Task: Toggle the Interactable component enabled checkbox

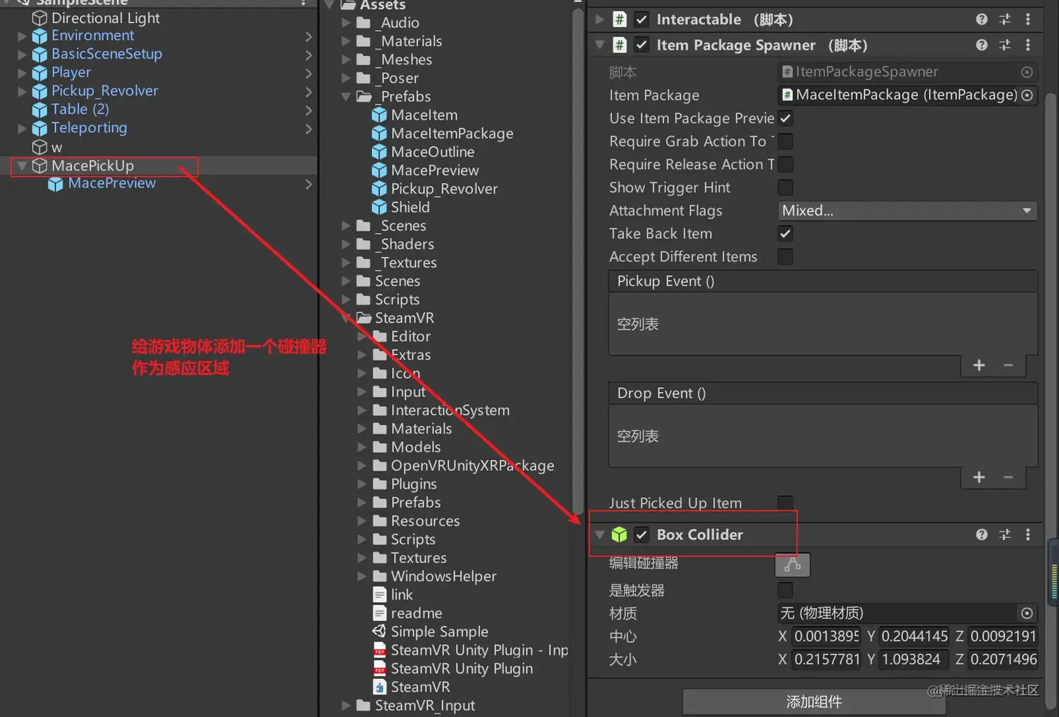Action: 642,20
